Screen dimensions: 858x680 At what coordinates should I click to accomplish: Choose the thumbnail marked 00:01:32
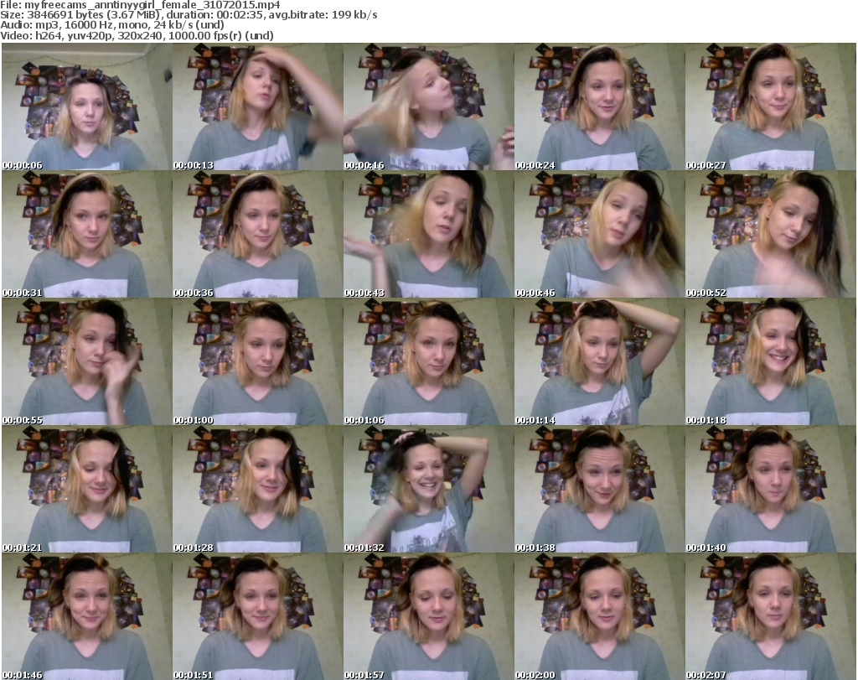(x=428, y=490)
